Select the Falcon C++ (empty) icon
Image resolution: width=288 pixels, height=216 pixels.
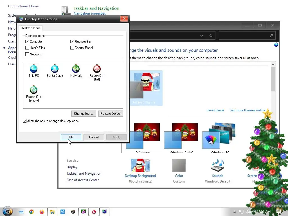pos(34,94)
